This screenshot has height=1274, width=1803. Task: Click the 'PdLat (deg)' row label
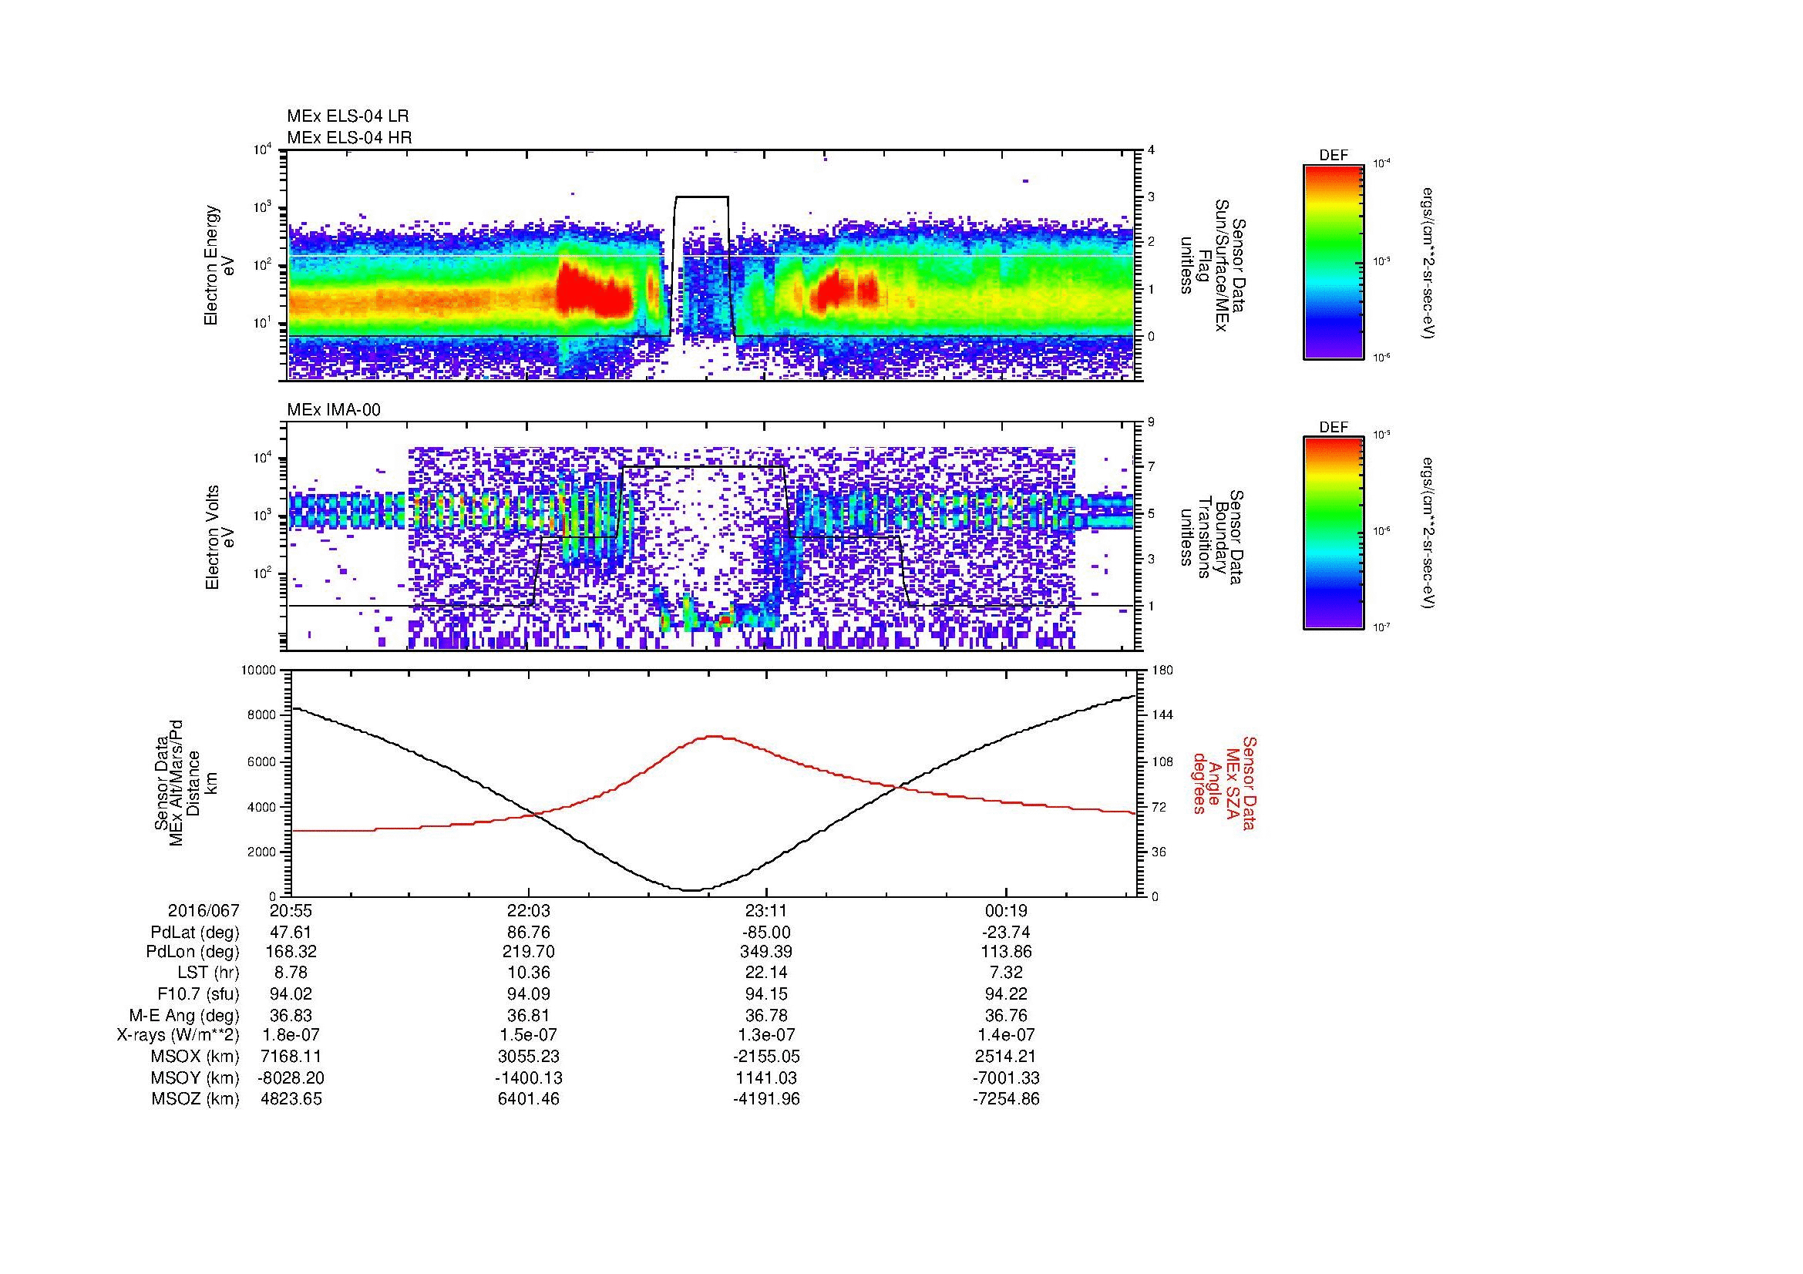(195, 933)
